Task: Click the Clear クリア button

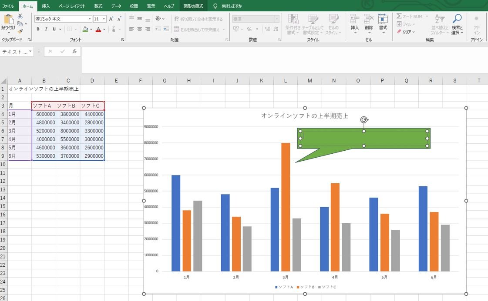Action: click(x=404, y=32)
